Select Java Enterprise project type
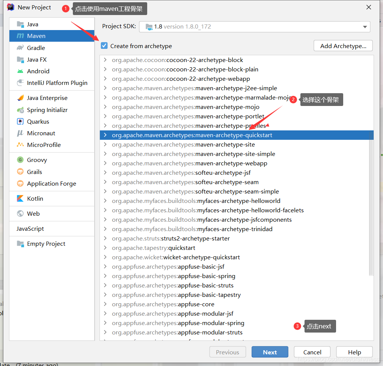The height and width of the screenshot is (366, 383). coord(52,98)
